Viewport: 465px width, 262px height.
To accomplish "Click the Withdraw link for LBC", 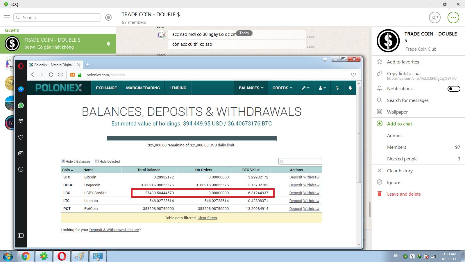I will [x=311, y=193].
